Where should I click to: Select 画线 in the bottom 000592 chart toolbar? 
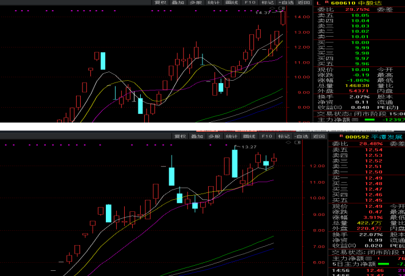point(249,136)
